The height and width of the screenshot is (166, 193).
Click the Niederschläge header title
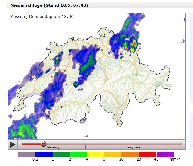click(49, 5)
